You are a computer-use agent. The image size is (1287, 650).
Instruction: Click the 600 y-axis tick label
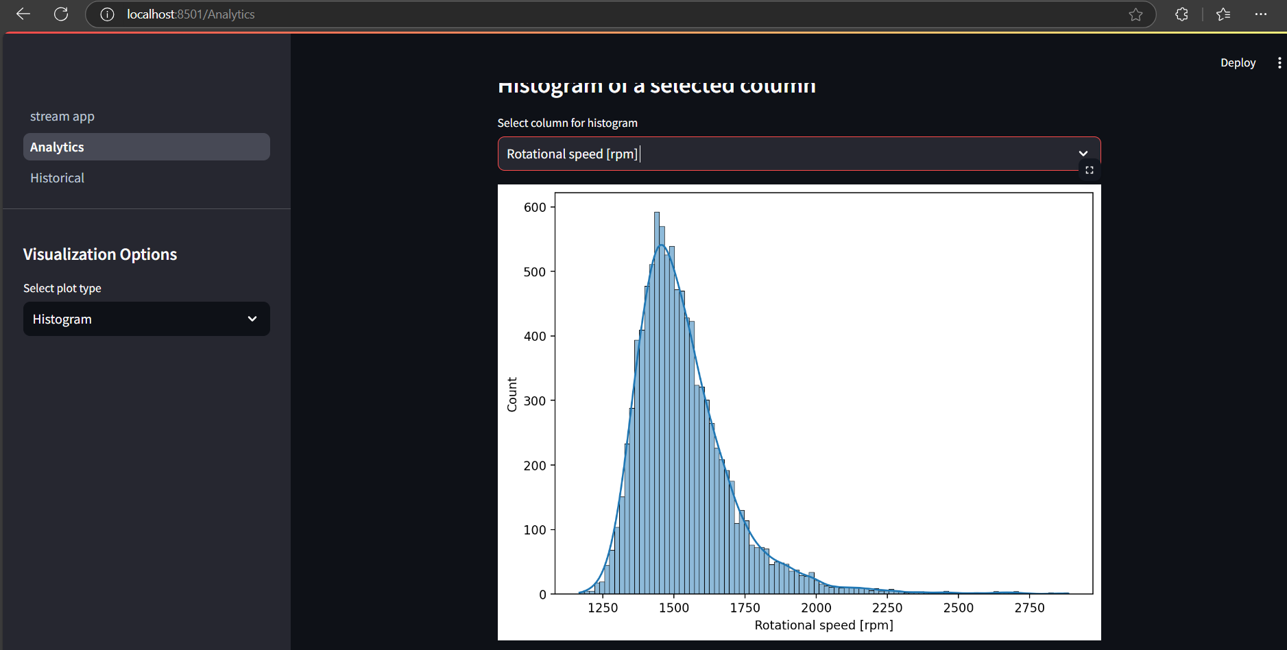[x=535, y=207]
